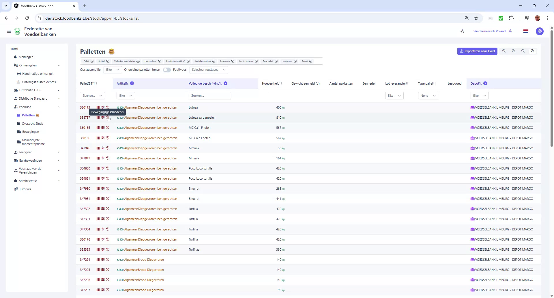Viewport: 554px width, 298px height.
Task: Open the Tutorials sidebar entry
Action: pyautogui.click(x=25, y=189)
